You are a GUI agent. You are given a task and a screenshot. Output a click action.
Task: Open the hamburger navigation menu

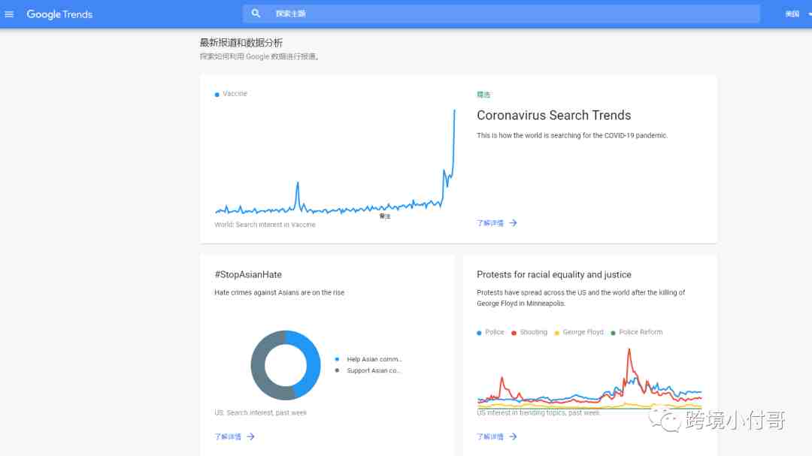coord(10,14)
